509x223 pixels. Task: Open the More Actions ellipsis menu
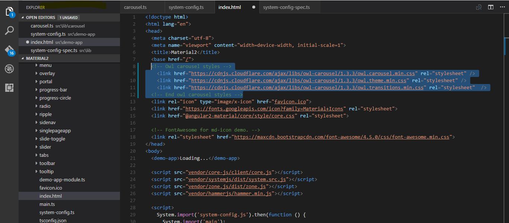(502, 7)
